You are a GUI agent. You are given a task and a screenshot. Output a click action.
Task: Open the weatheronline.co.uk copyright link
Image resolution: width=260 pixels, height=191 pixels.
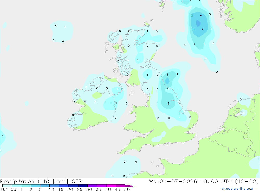tap(238, 189)
